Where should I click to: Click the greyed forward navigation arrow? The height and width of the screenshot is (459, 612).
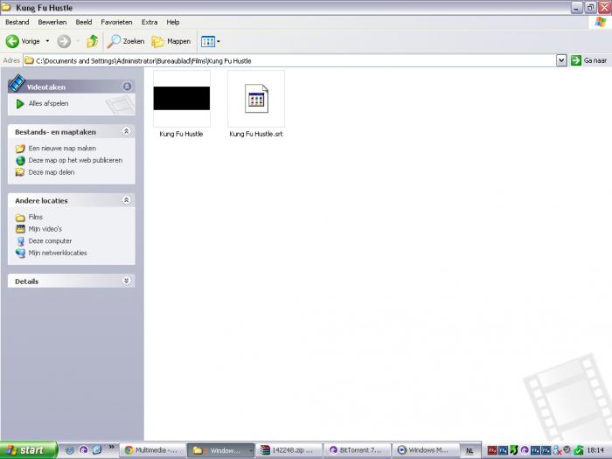coord(64,41)
